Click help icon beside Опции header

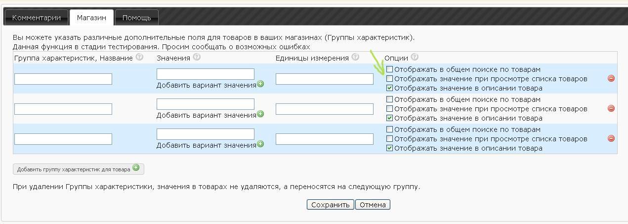[415, 58]
